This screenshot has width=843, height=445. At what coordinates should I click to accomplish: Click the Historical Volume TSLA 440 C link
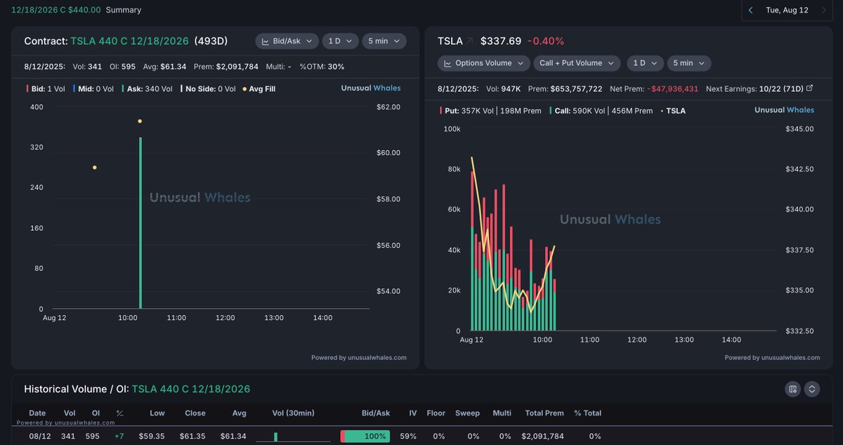pyautogui.click(x=191, y=389)
